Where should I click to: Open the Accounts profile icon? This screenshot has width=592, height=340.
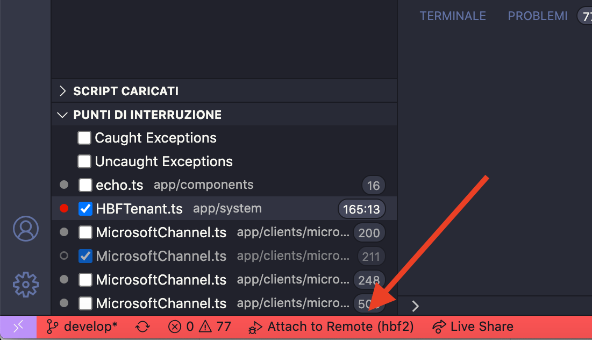coord(26,229)
